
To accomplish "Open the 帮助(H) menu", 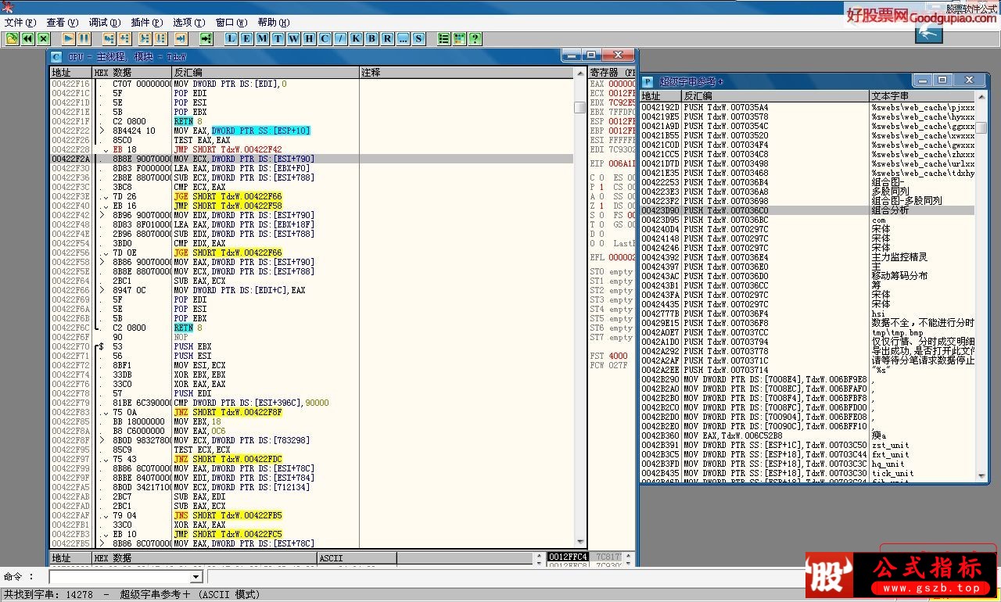I will click(x=274, y=23).
